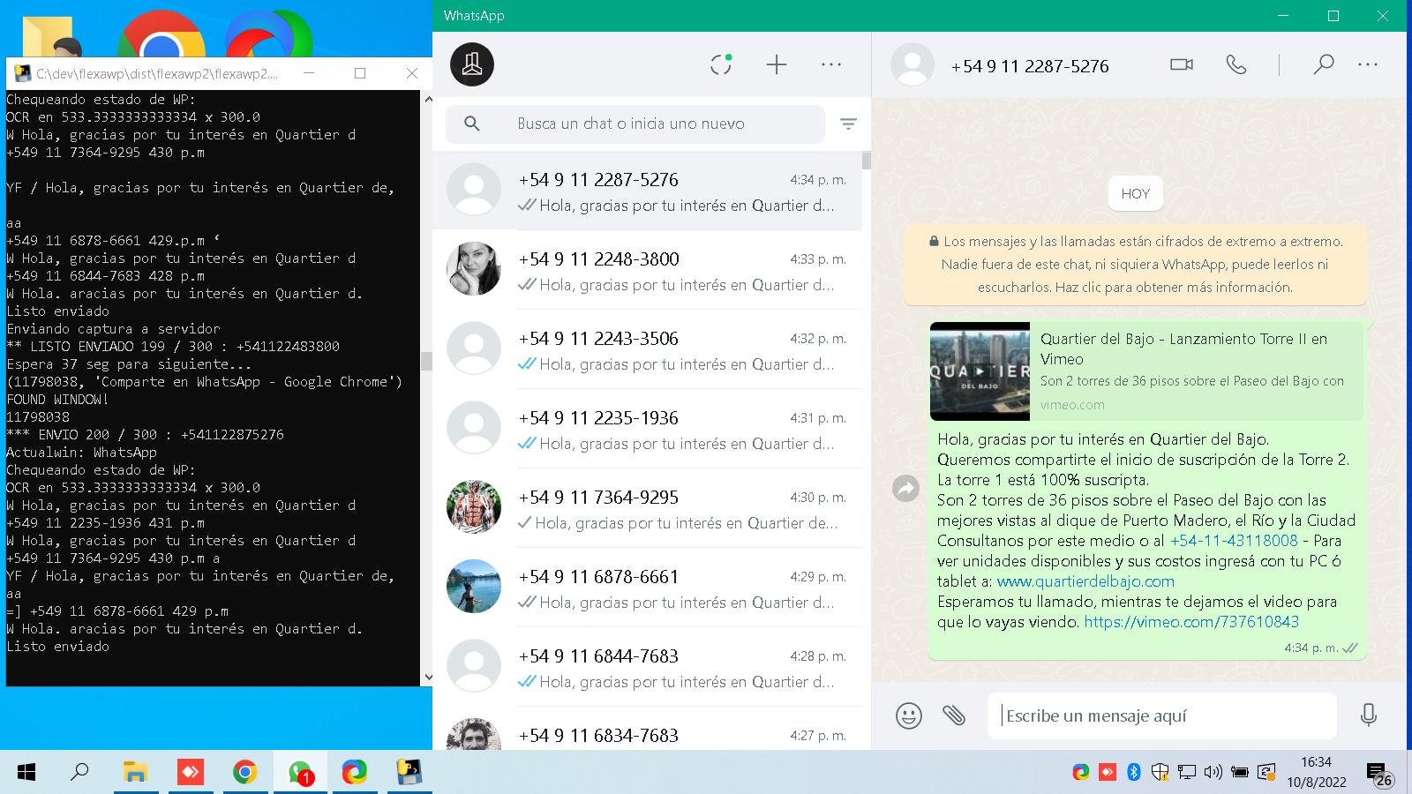Click the avatar of contact 7364-9295
The height and width of the screenshot is (794, 1412).
point(474,506)
